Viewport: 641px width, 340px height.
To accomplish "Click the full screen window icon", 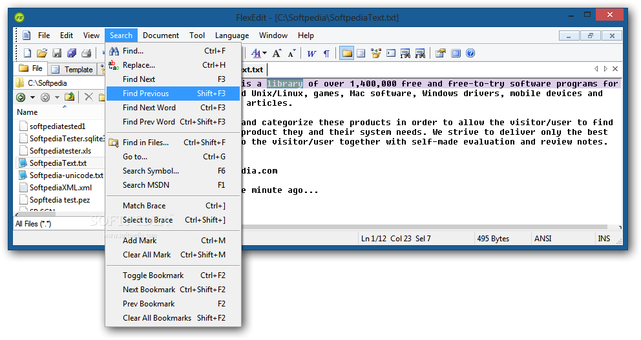I will tap(456, 53).
